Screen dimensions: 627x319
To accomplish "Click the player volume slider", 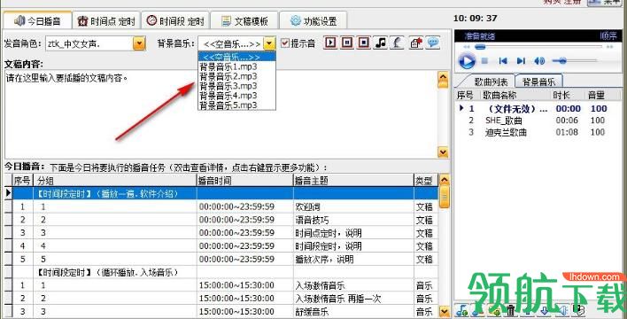I will [x=574, y=61].
